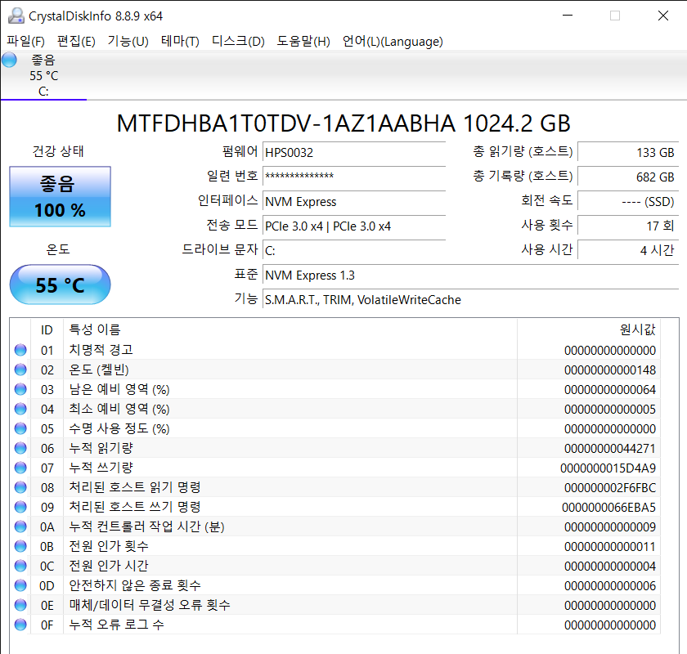Select attribute name 누적 읽기량

coord(101,448)
